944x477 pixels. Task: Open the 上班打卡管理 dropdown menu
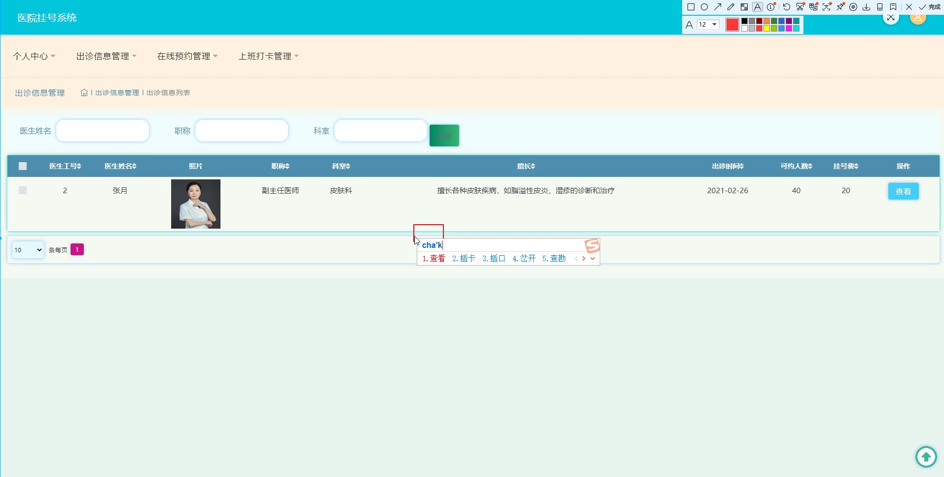[x=269, y=56]
